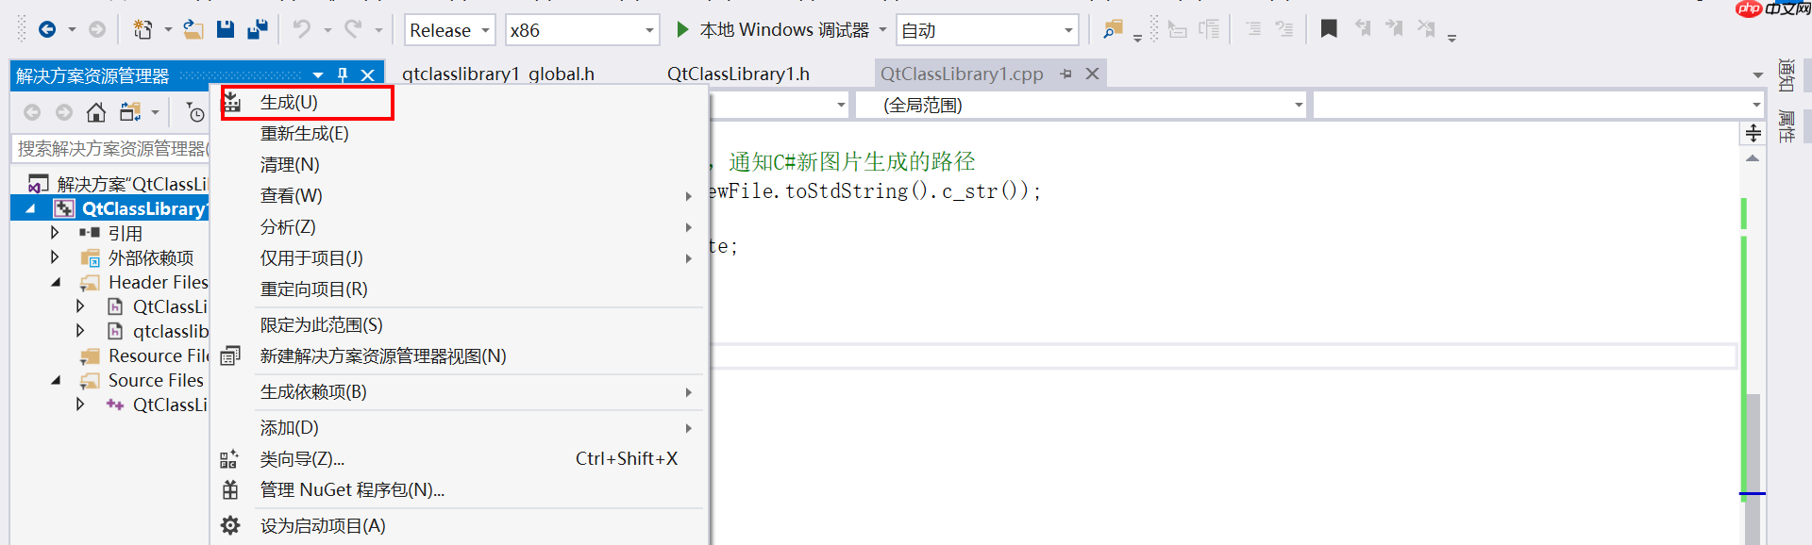Save the current file with disk icon
The width and height of the screenshot is (1812, 545).
tap(226, 30)
